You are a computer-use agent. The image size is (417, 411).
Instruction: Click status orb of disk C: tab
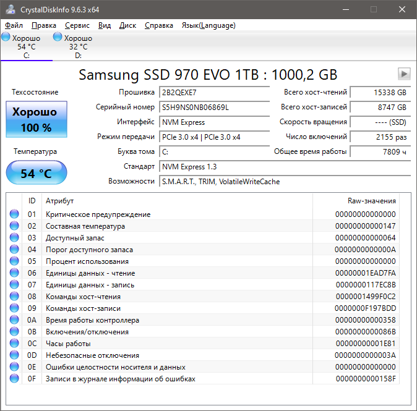(x=6, y=36)
